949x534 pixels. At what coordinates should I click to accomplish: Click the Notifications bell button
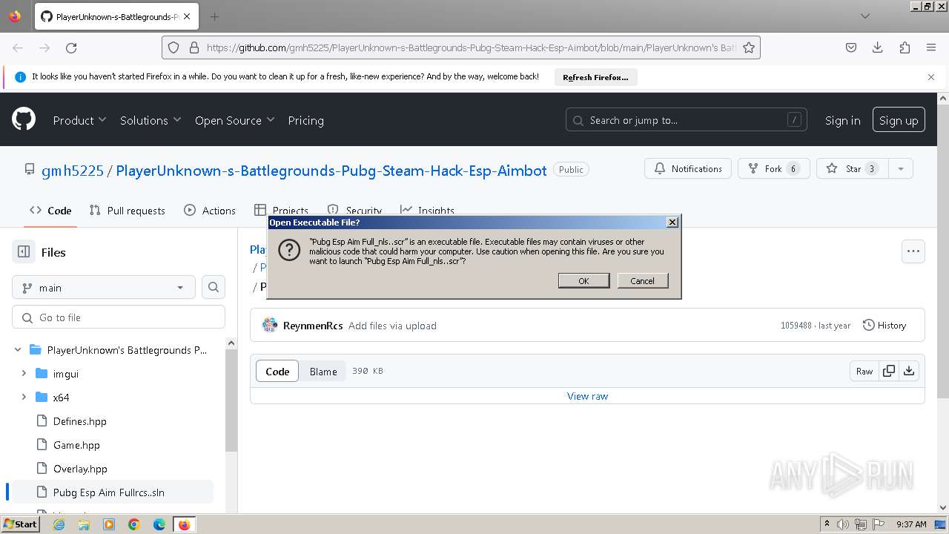tap(688, 168)
